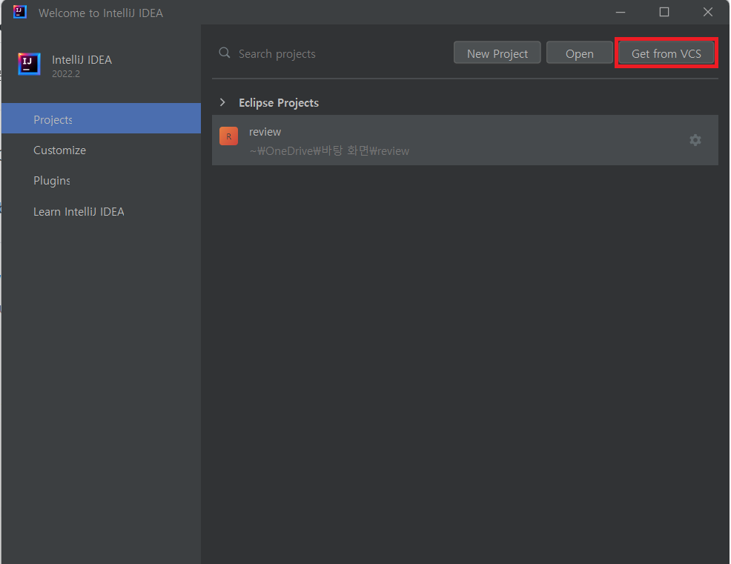Click the title bar IntelliJ icon
The image size is (731, 564).
point(19,12)
